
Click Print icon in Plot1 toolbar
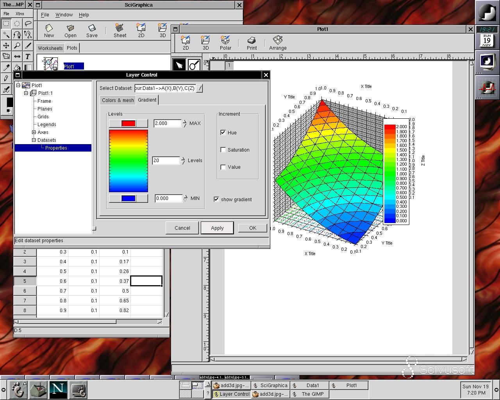pos(252,43)
